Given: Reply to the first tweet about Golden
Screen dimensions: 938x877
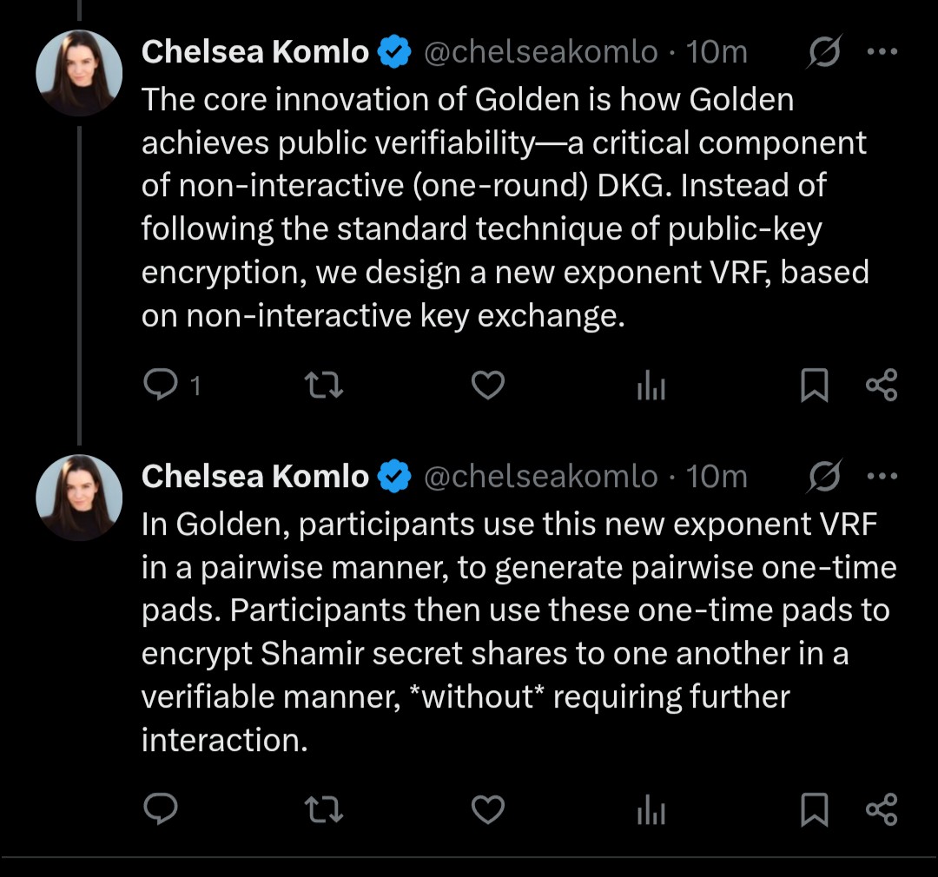Looking at the screenshot, I should click(161, 385).
